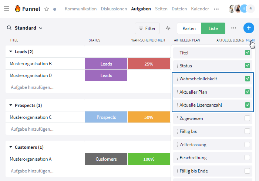
Task: Open the activity pulse icon
Action: (x=168, y=28)
